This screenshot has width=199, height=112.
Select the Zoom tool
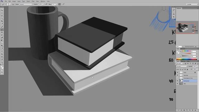(x=2, y=62)
